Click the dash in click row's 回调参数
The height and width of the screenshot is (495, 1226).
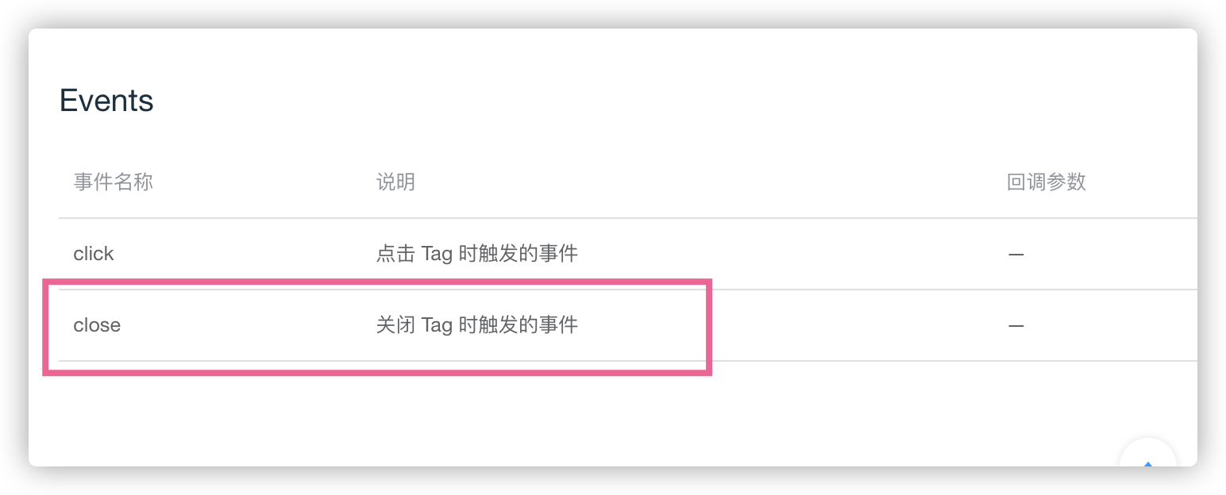pos(1016,255)
